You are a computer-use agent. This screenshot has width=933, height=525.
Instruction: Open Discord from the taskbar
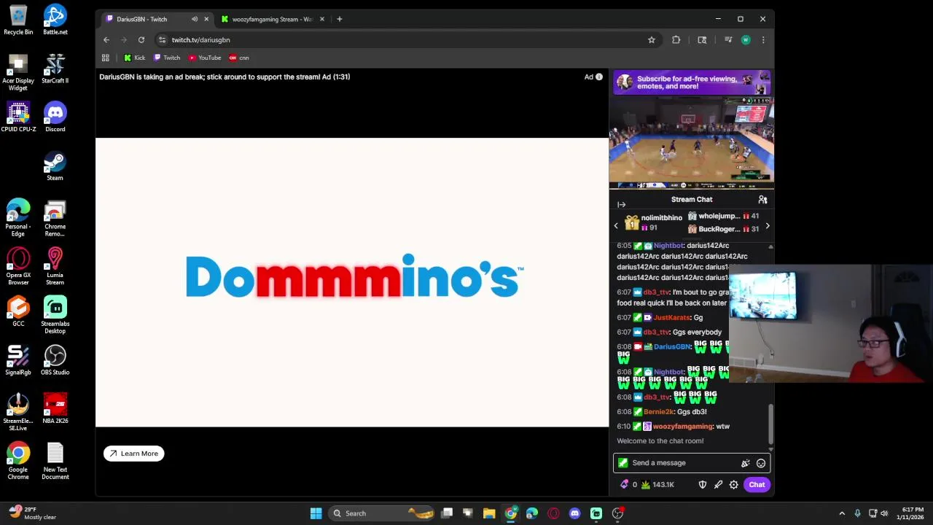574,513
